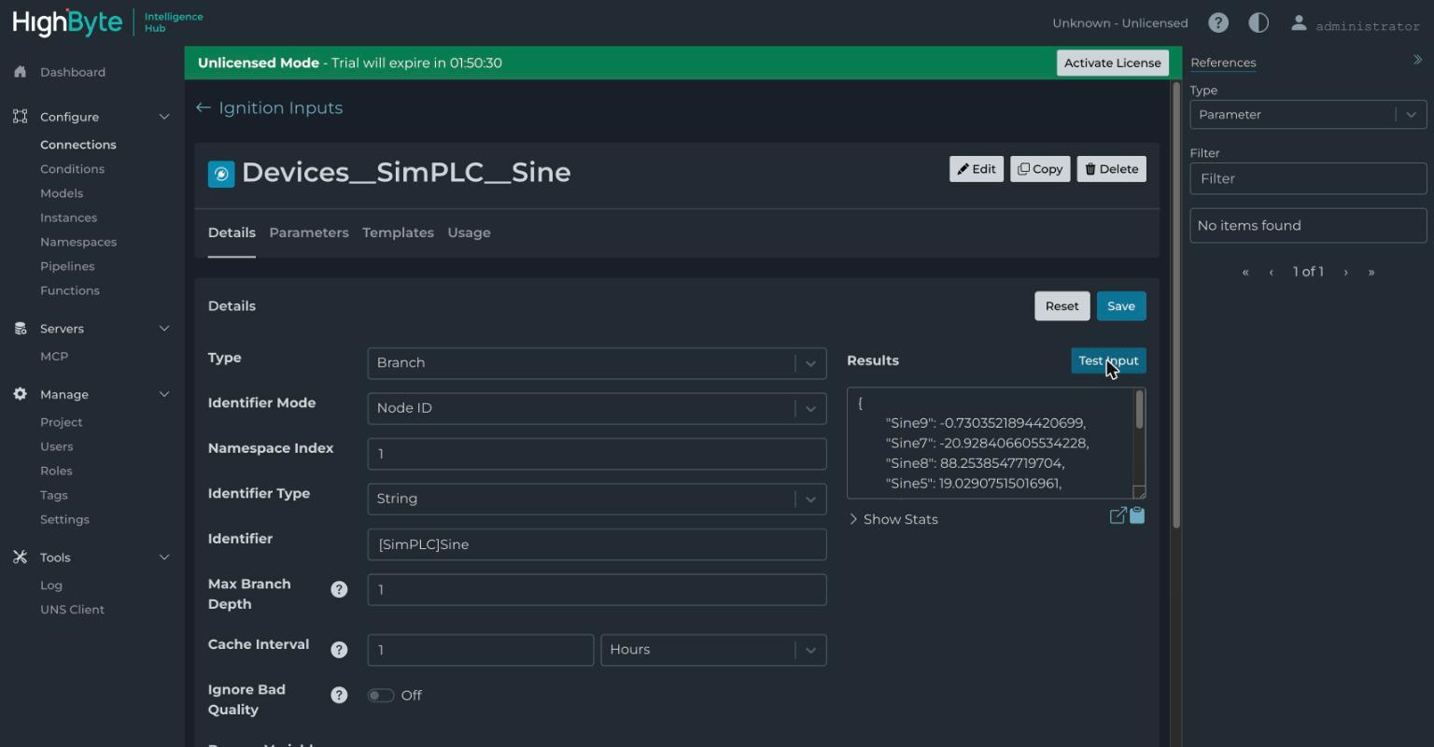Open Conditions in the sidebar

[x=72, y=169]
